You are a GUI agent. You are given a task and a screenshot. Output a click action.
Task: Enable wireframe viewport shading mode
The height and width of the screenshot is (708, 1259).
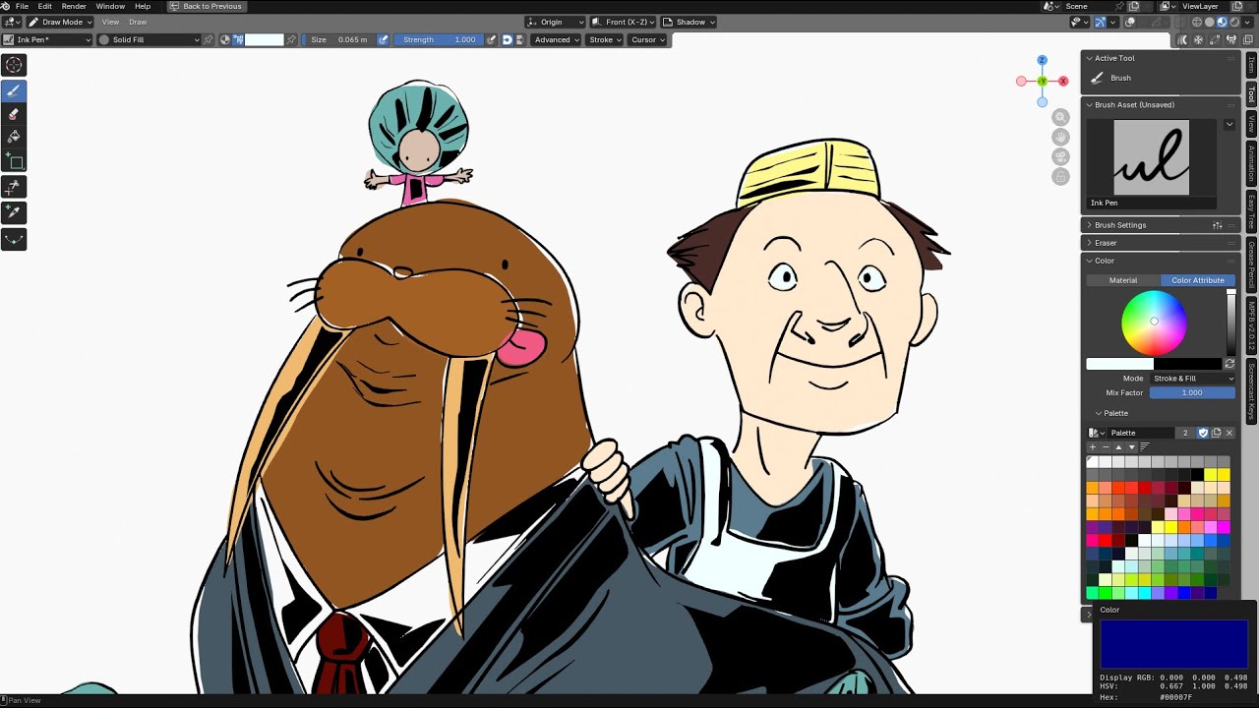(1196, 22)
